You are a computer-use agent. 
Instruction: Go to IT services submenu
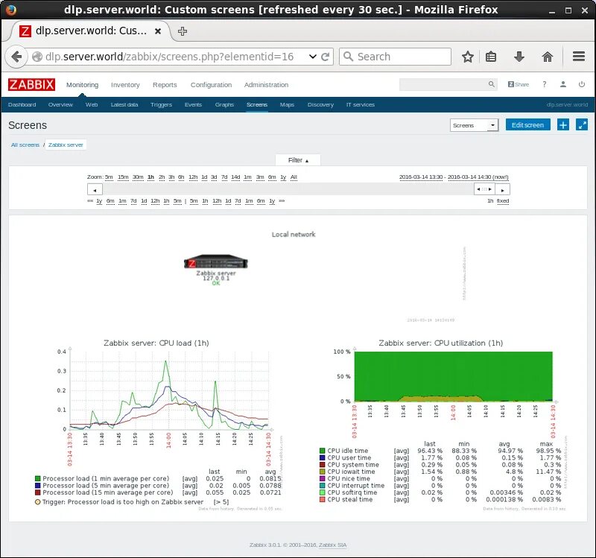pyautogui.click(x=361, y=104)
